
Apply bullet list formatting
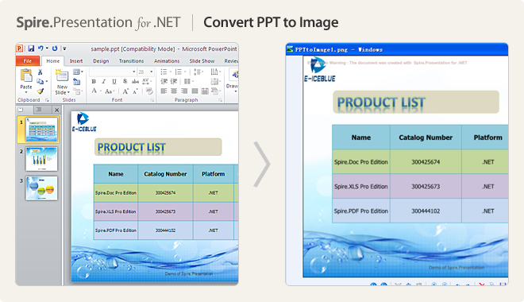tap(164, 72)
